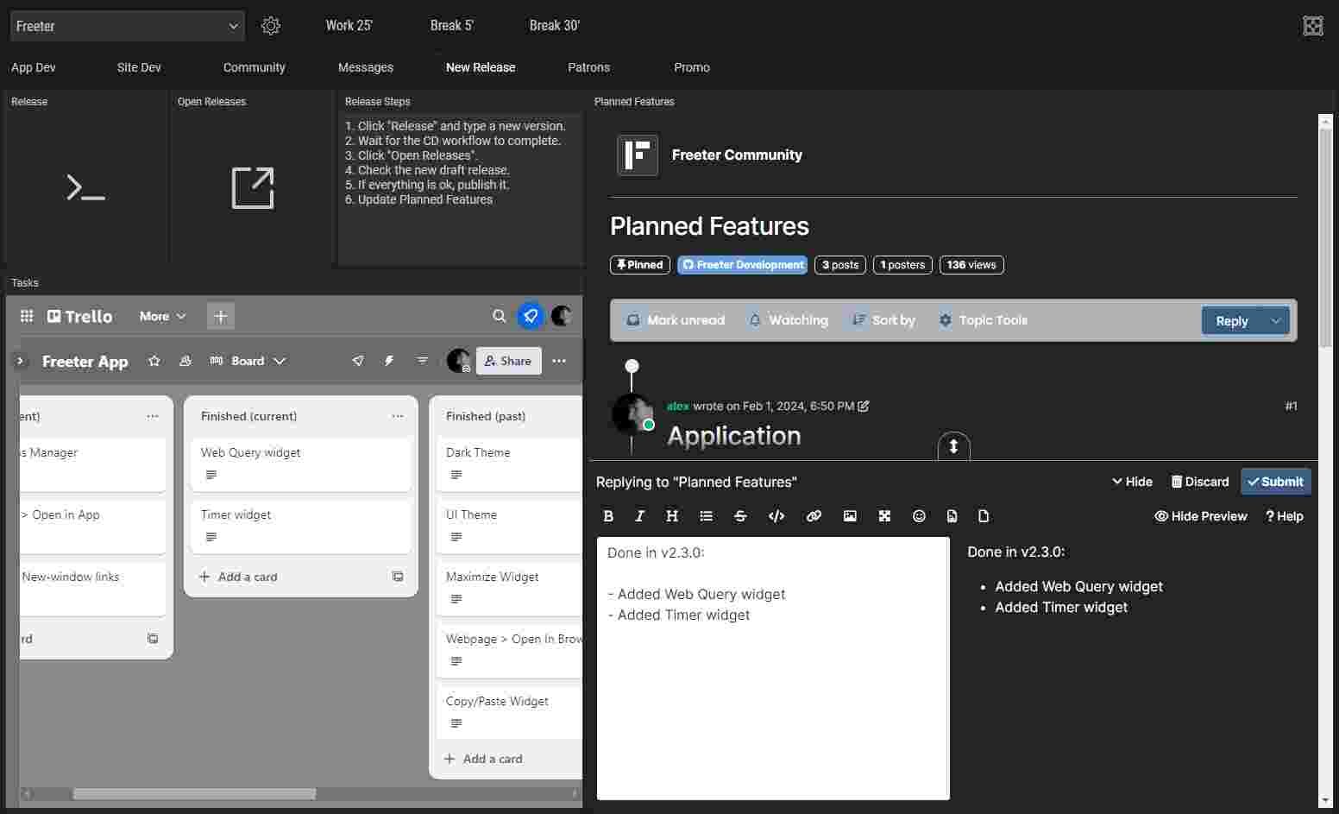Insert link in reply editor

(x=814, y=516)
